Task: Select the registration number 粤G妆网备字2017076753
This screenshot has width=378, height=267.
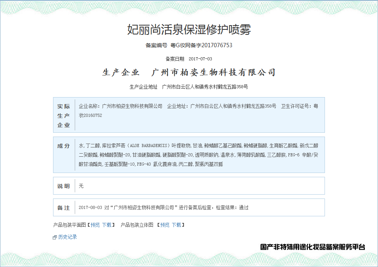Action: pos(201,45)
